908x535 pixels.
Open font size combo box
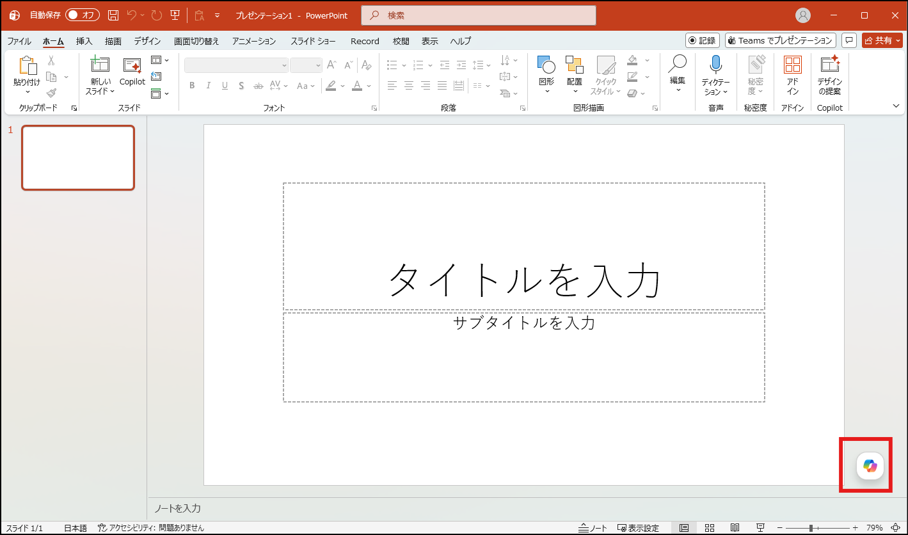306,65
